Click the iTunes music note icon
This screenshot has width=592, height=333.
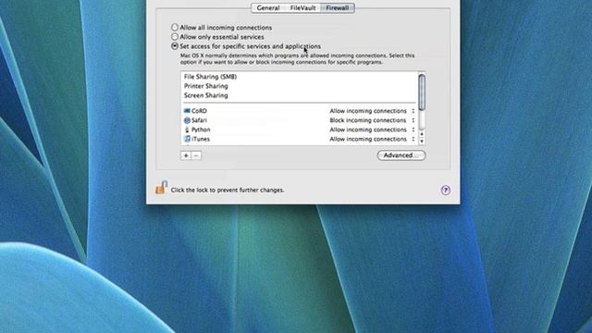point(187,139)
